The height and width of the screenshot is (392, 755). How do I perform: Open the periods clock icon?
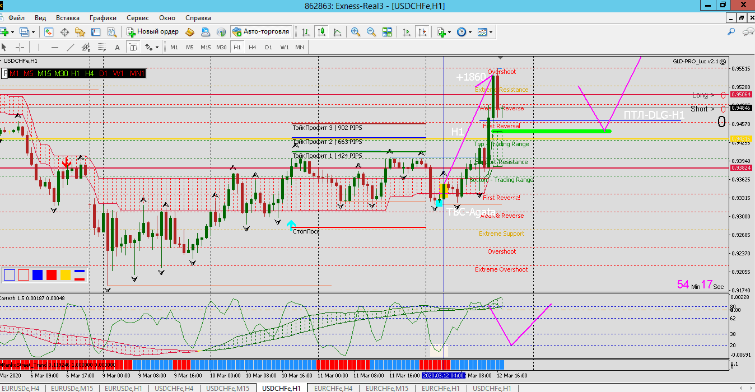[461, 32]
